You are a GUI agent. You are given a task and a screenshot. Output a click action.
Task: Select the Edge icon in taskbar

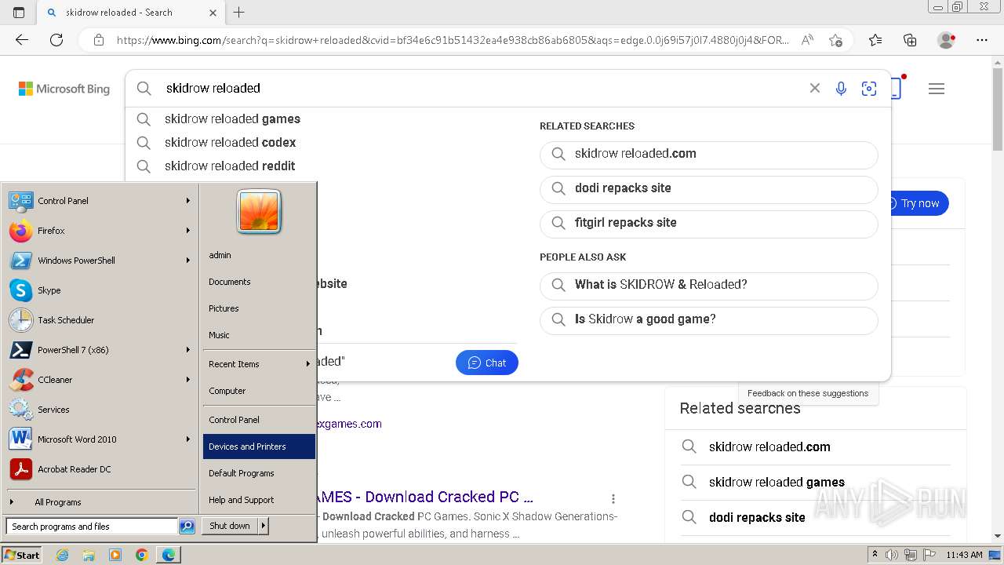(169, 555)
